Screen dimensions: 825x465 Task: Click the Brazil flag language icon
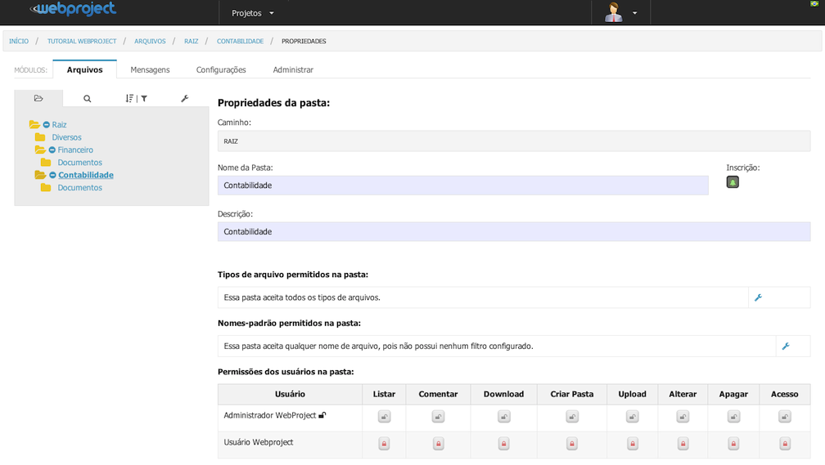point(814,4)
